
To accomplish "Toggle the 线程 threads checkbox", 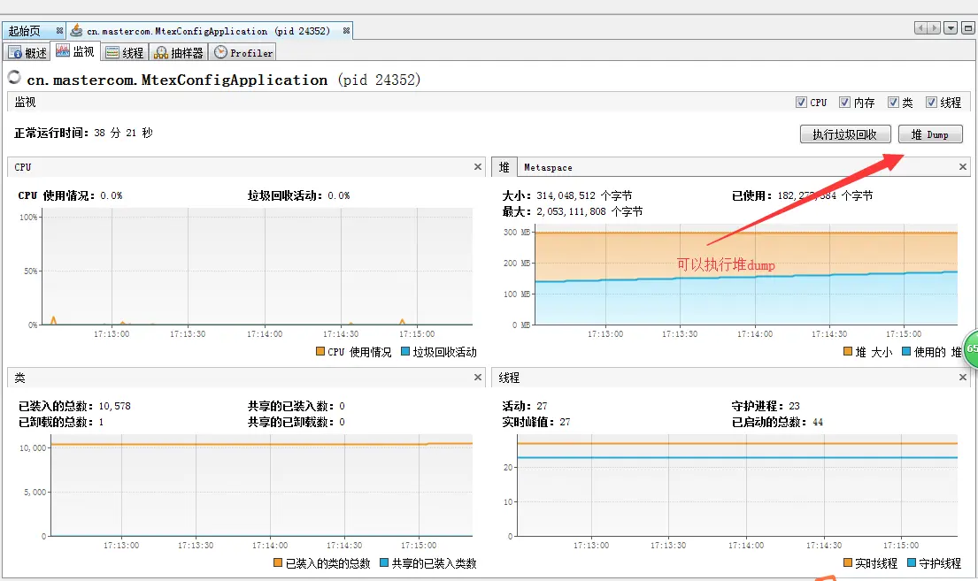I will pos(931,103).
